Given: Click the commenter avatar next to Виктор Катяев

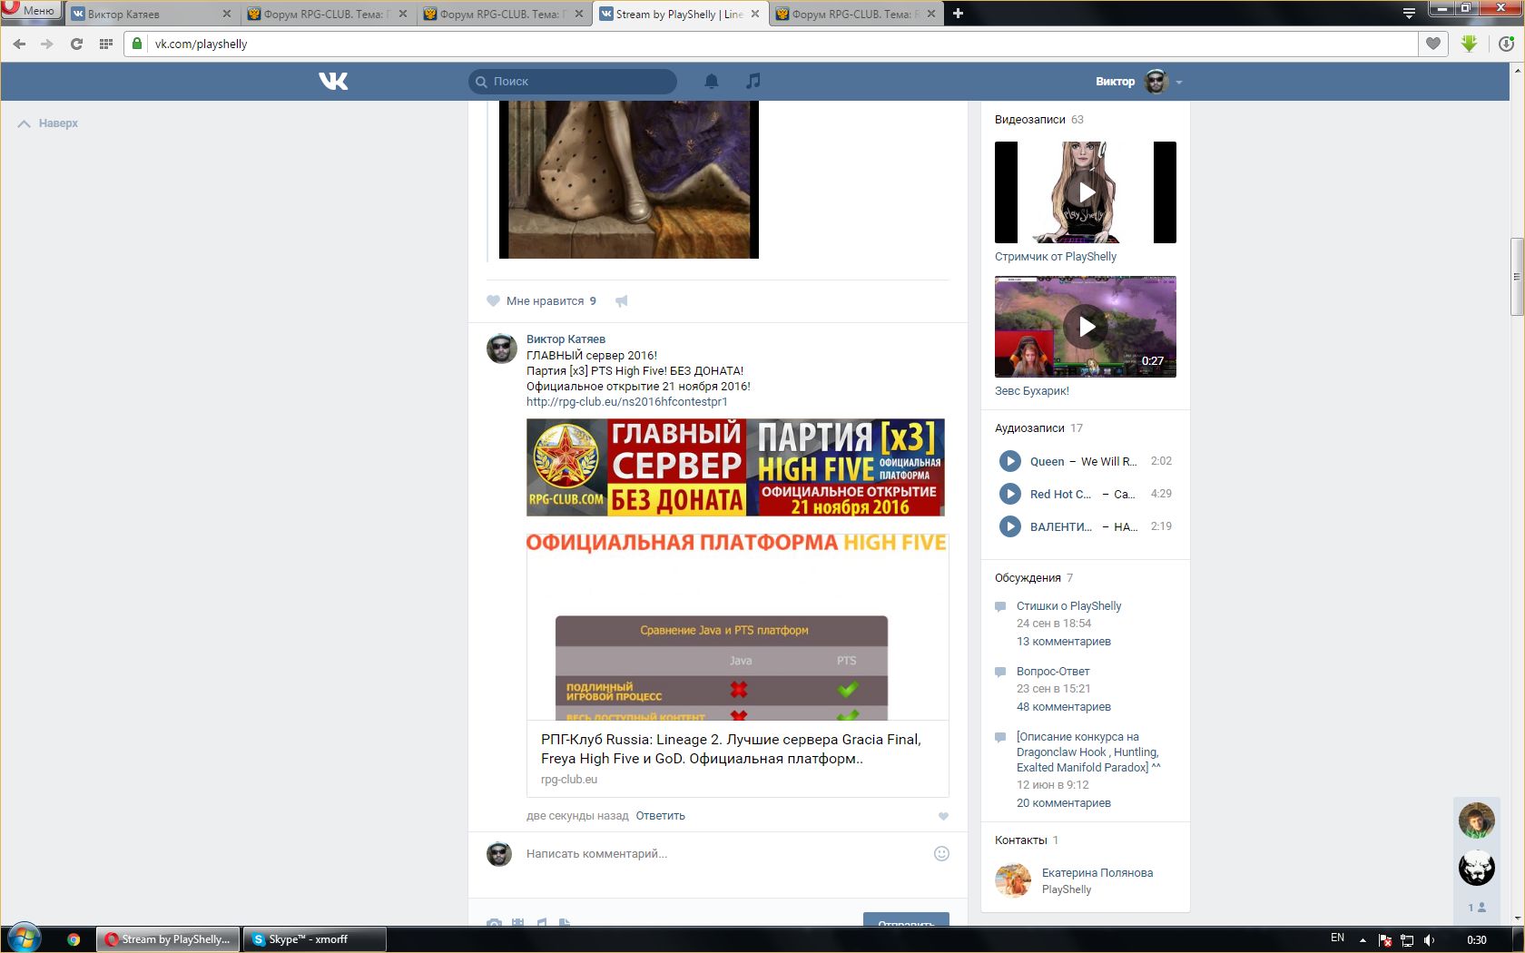Looking at the screenshot, I should coord(501,349).
